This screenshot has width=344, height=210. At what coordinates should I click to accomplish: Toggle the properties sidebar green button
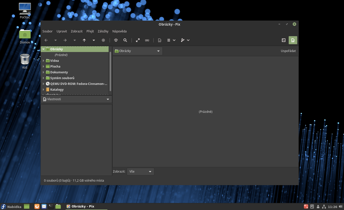click(293, 40)
